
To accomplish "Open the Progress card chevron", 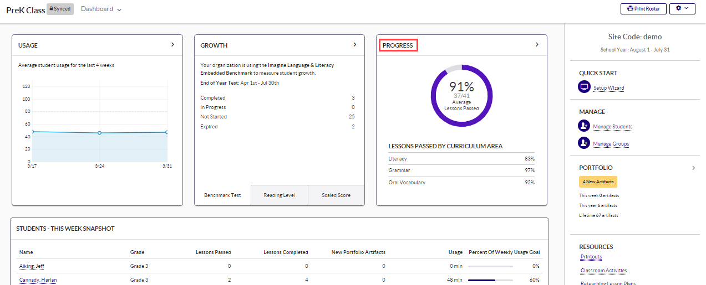I will [x=537, y=45].
